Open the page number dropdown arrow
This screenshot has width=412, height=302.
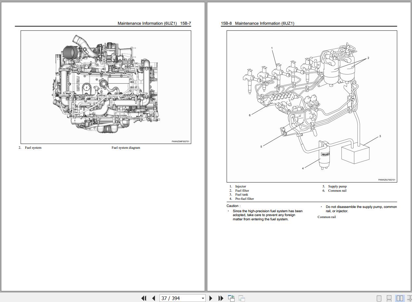tap(203, 298)
